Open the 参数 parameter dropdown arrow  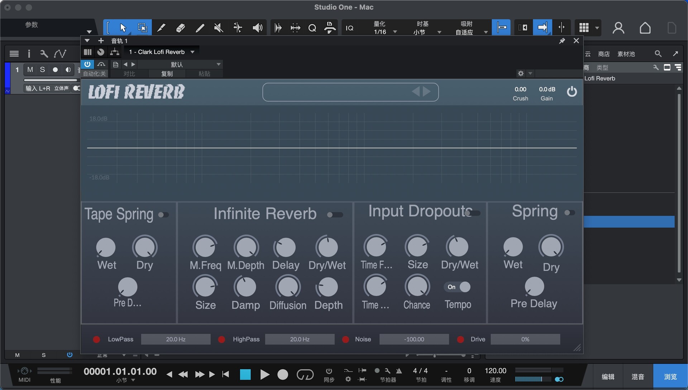[89, 32]
